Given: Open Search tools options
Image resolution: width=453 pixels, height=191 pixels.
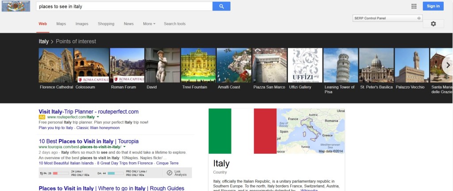Looking at the screenshot, I should point(174,24).
